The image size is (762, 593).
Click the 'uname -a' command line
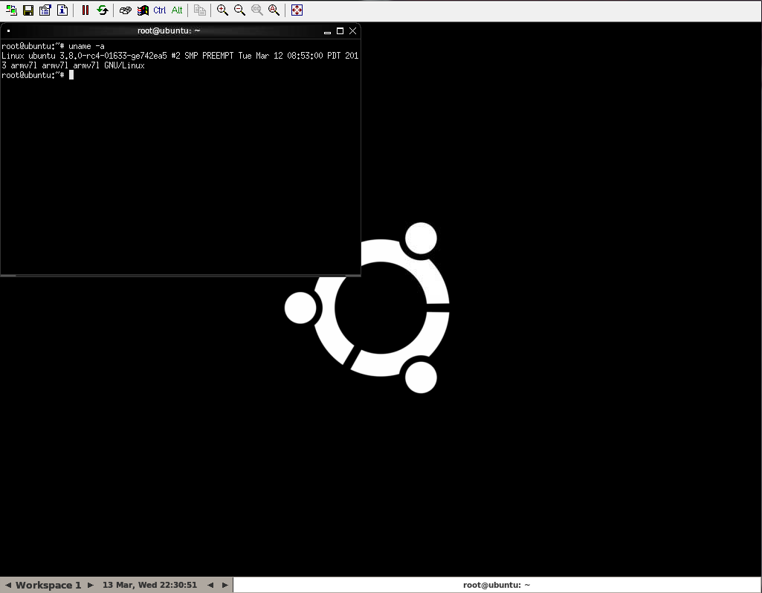pyautogui.click(x=53, y=46)
